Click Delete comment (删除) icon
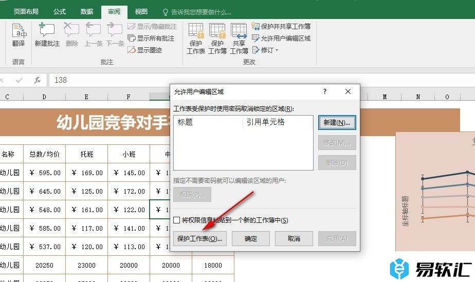The image size is (475, 282). [72, 35]
